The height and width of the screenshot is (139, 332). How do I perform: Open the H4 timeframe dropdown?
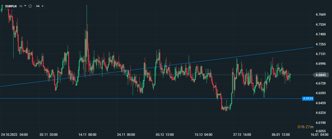click(x=40, y=6)
